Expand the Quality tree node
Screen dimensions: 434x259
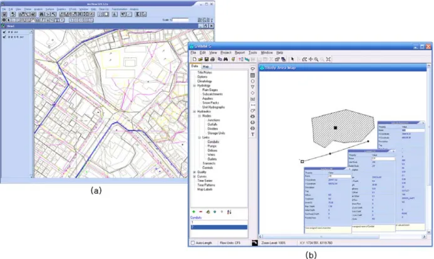click(x=194, y=172)
